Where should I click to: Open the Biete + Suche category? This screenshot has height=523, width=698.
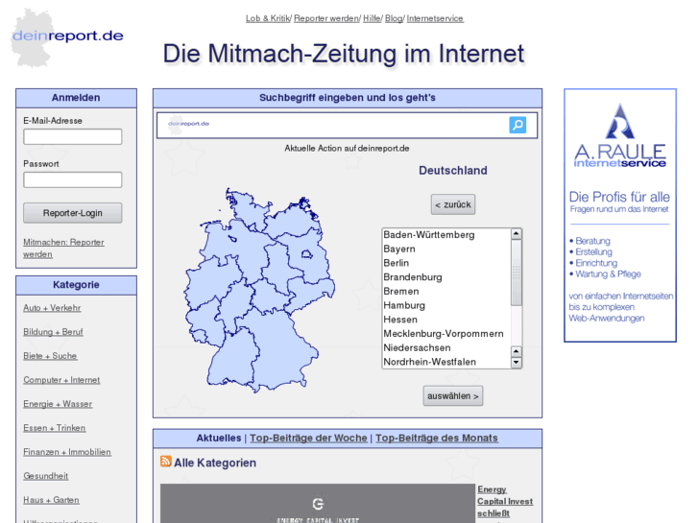50,356
